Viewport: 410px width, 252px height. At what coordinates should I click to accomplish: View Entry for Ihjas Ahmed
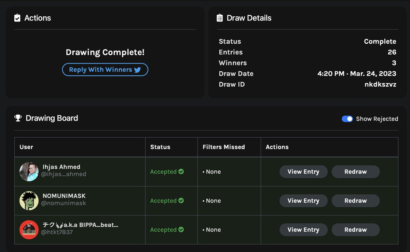click(303, 172)
